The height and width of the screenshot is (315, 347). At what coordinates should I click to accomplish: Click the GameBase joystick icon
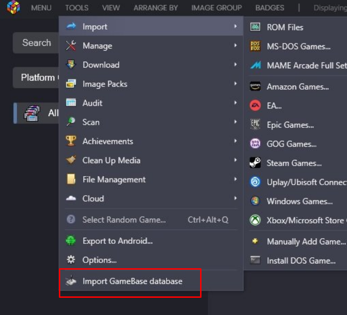point(71,281)
